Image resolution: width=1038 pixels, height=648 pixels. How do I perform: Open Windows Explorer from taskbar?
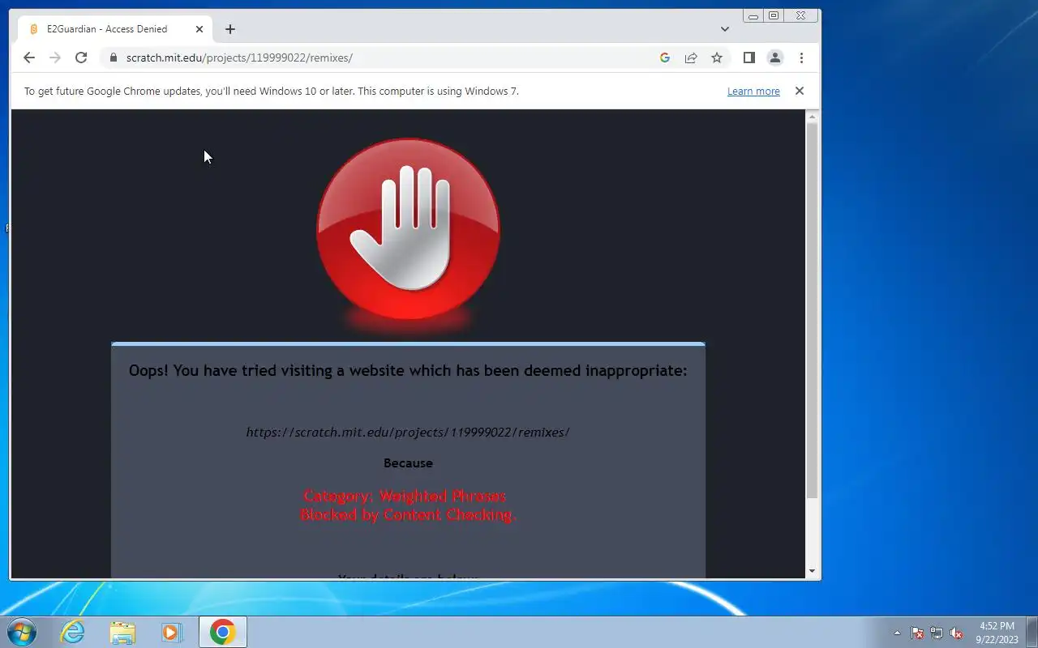pyautogui.click(x=122, y=632)
